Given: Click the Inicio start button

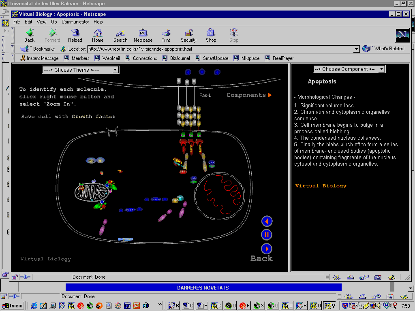Looking at the screenshot, I should point(13,305).
